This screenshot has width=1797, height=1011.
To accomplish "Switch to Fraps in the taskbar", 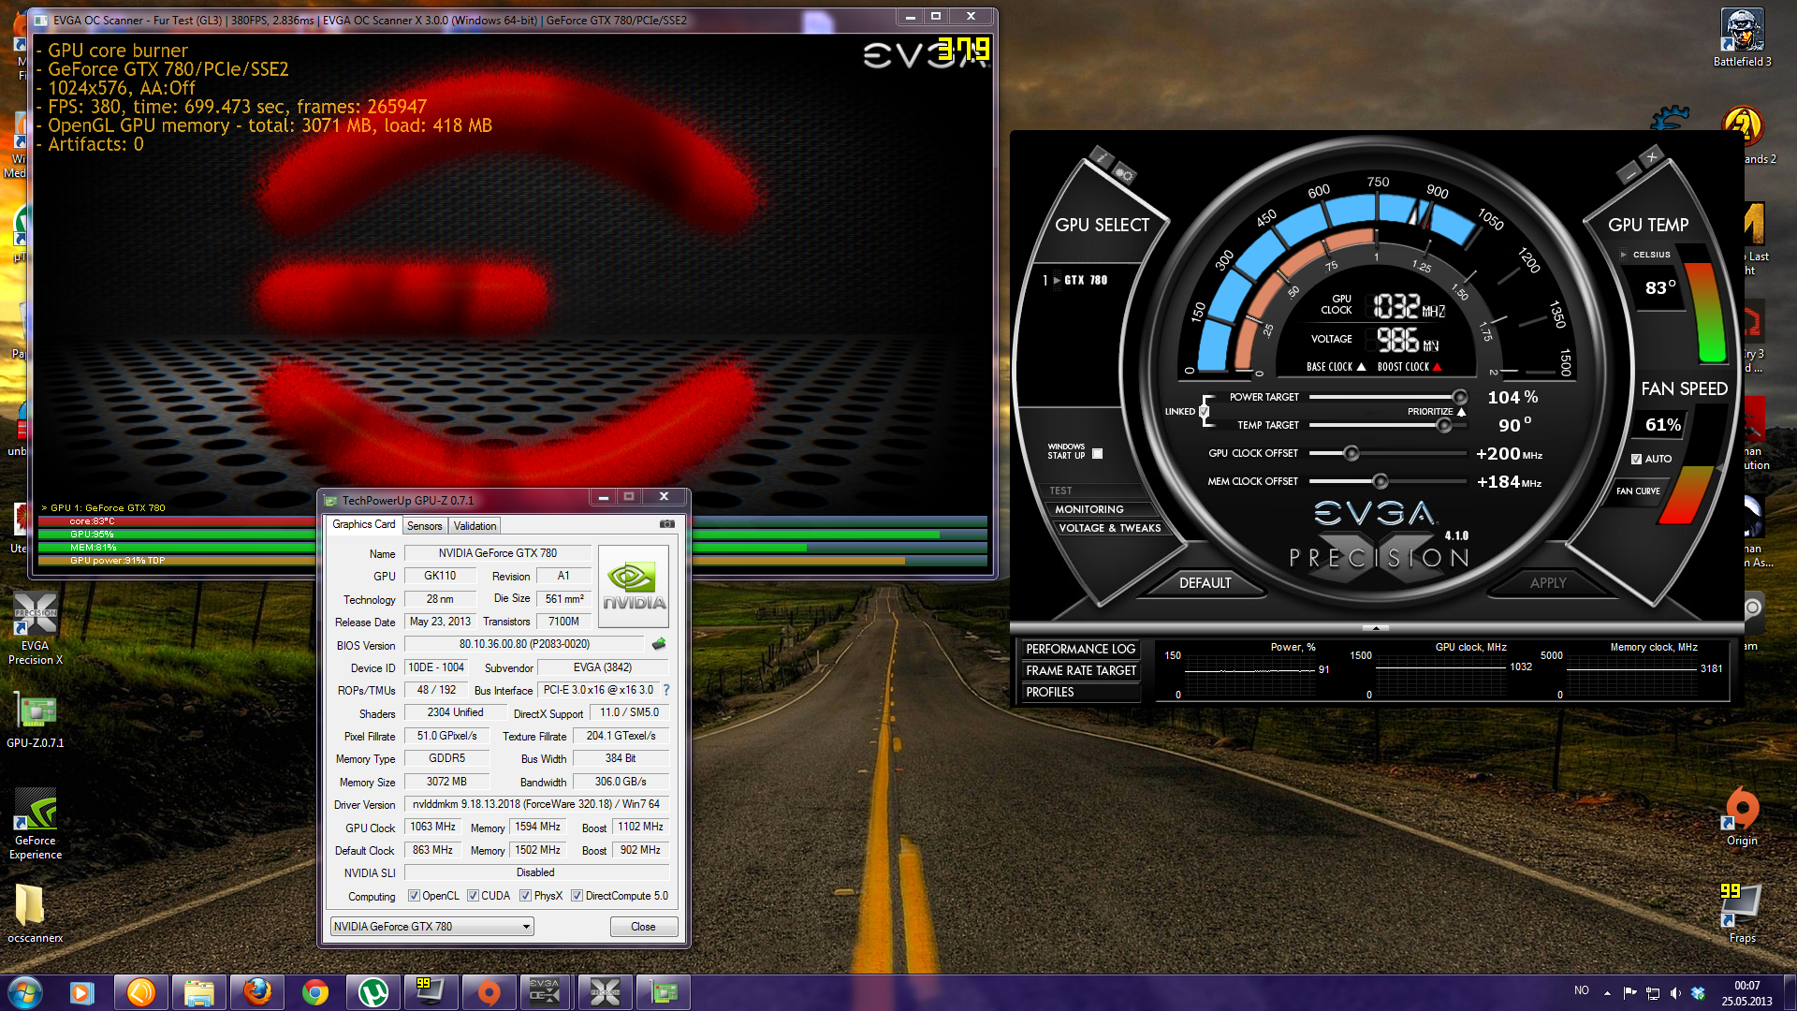I will 431,992.
